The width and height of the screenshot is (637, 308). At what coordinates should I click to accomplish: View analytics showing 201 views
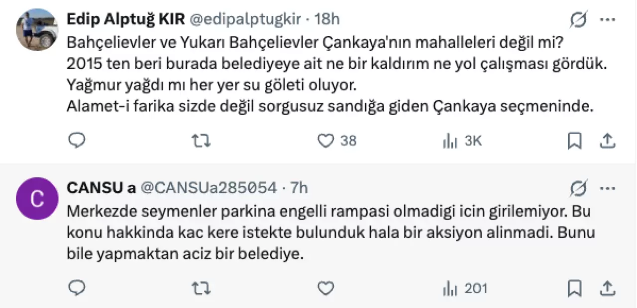[x=465, y=288]
